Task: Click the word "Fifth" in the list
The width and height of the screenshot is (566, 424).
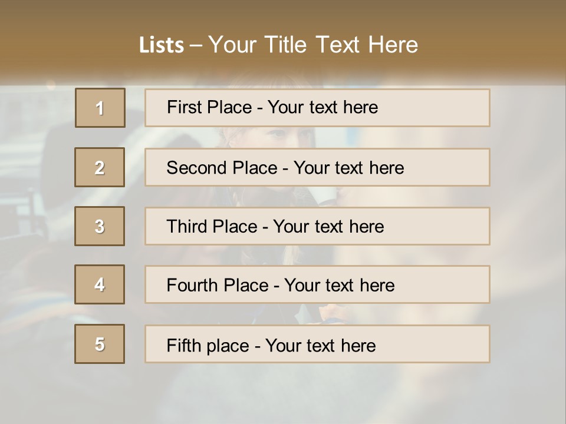Action: [184, 345]
